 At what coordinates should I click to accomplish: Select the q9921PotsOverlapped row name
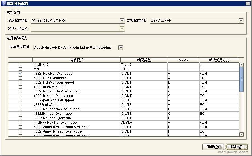[50, 78]
